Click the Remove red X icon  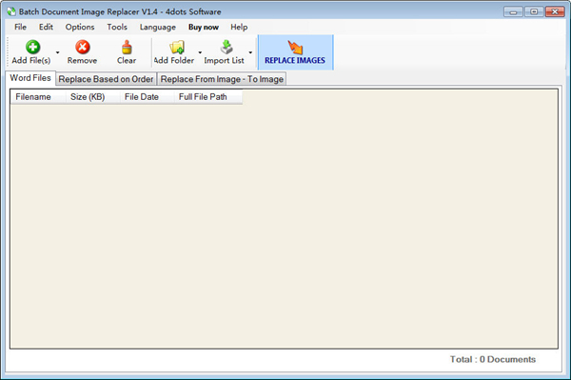[x=83, y=47]
